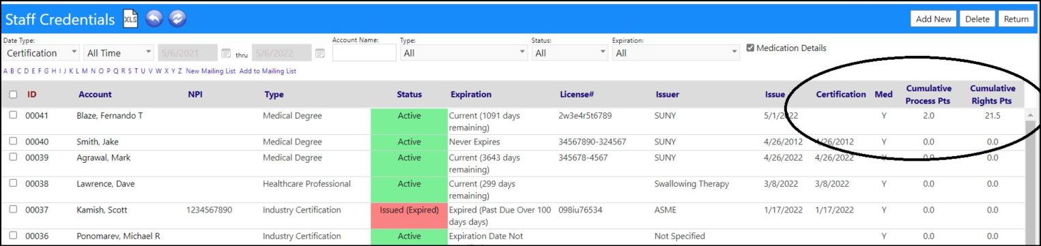The image size is (1041, 246).
Task: Check the row checkbox for ID 00037
Action: [x=13, y=210]
